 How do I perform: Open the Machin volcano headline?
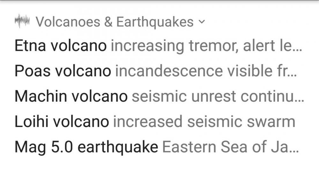[71, 96]
